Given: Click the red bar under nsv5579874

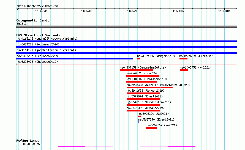Looking at the screenshot, I should pyautogui.click(x=143, y=99).
